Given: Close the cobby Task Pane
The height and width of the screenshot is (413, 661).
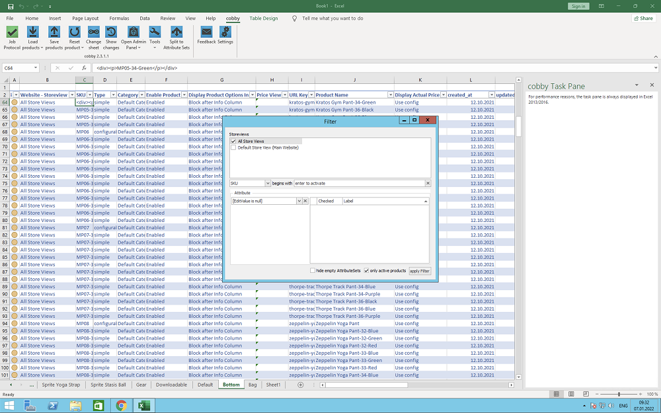Looking at the screenshot, I should point(652,85).
